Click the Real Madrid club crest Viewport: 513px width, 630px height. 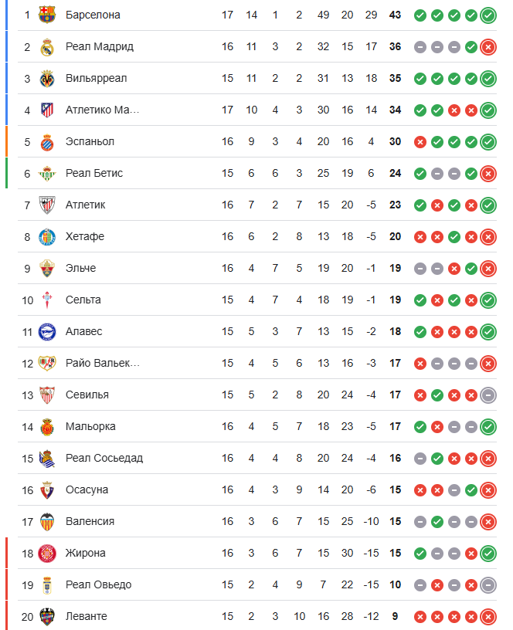(47, 47)
